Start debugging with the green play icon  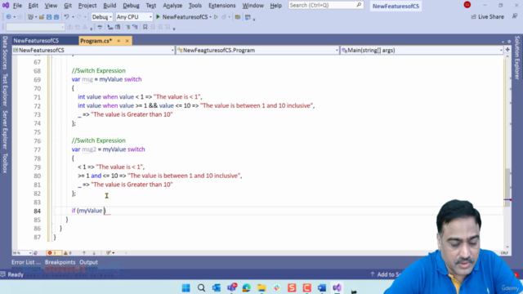tap(158, 16)
